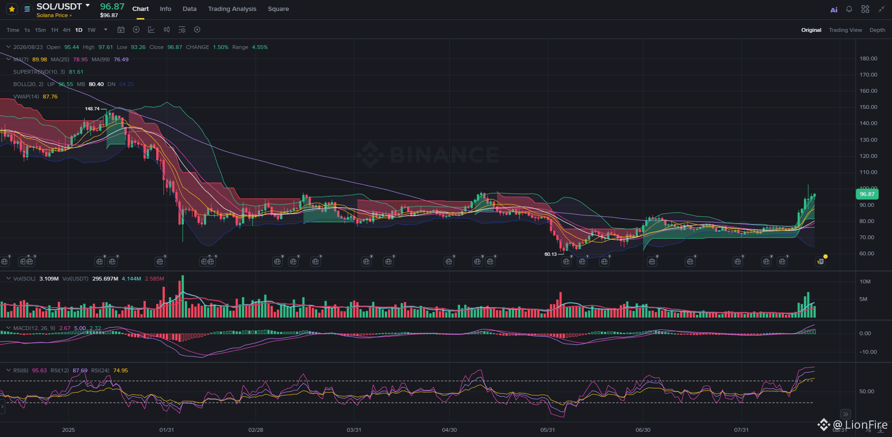Click the Solana coin logo icon
This screenshot has height=437, width=892.
tap(27, 9)
